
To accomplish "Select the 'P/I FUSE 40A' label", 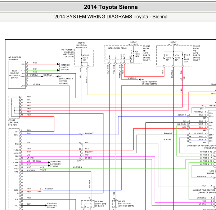I will tap(168, 58).
